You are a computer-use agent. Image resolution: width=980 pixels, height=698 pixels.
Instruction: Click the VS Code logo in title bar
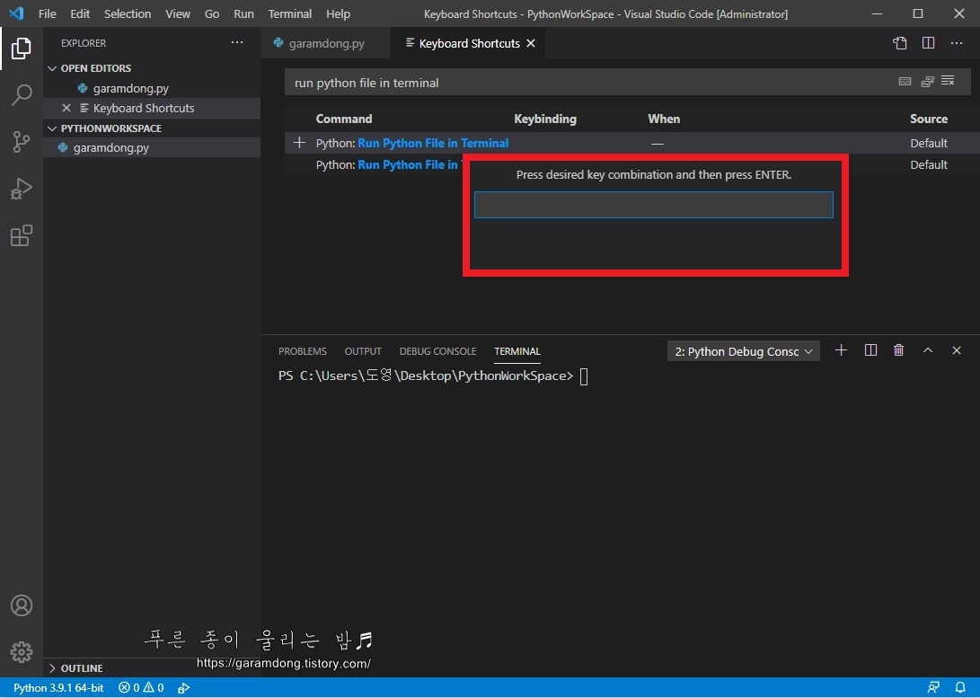tap(17, 13)
